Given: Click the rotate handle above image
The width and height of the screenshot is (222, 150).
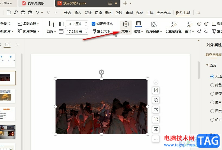Looking at the screenshot, I should pyautogui.click(x=101, y=72).
